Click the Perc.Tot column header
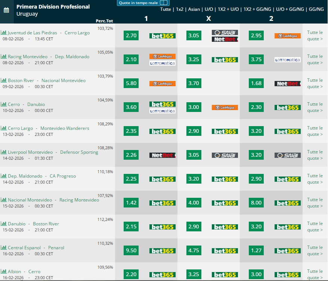The height and width of the screenshot is (281, 328). (104, 21)
